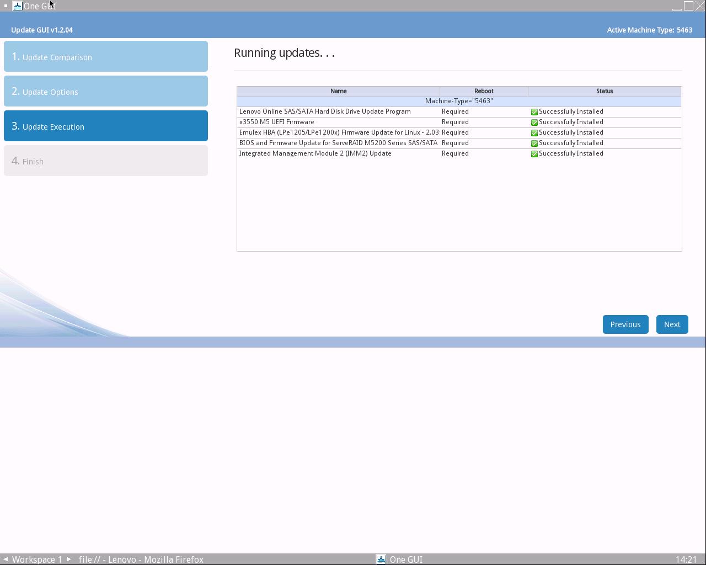This screenshot has height=565, width=706.
Task: Select the Machine-Type="5463" group row
Action: click(459, 101)
